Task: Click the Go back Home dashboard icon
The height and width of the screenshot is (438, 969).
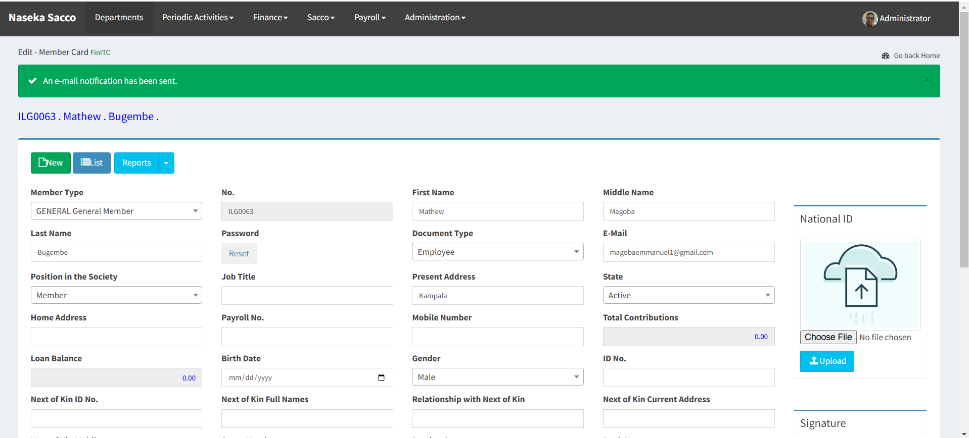Action: tap(885, 56)
